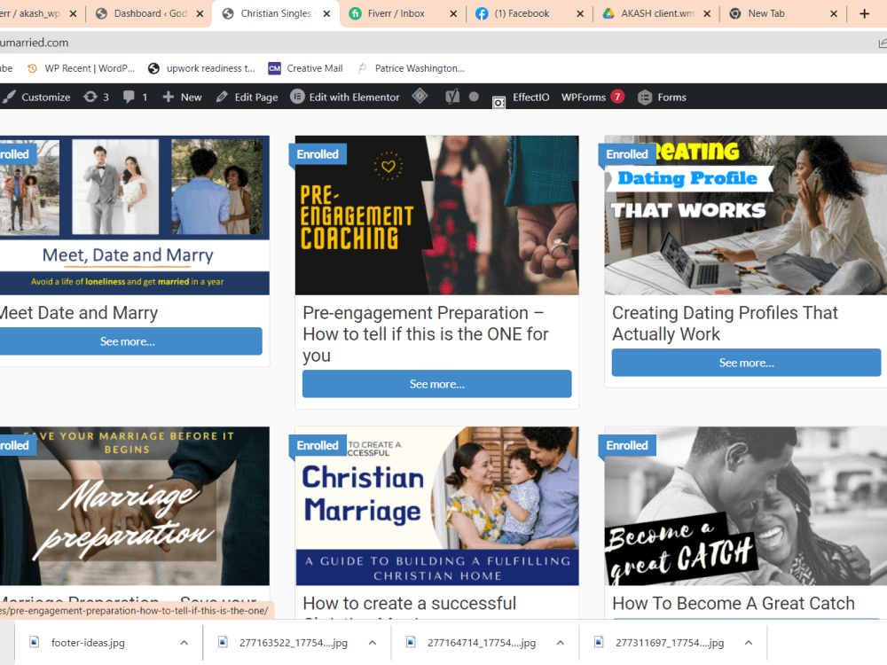This screenshot has width=887, height=665.
Task: Click Enrolled badge on Great Catch course
Action: pos(627,446)
